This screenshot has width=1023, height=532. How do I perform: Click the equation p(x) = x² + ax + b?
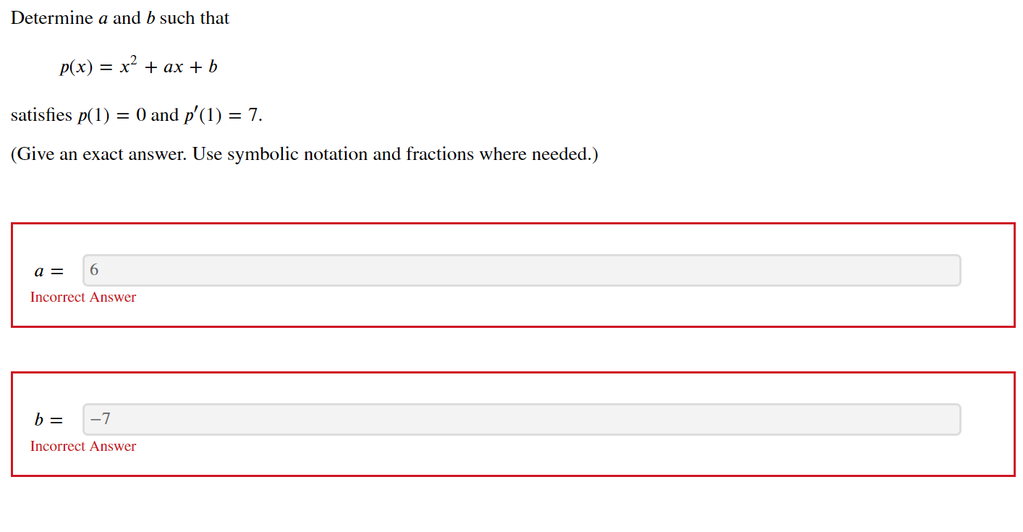137,66
